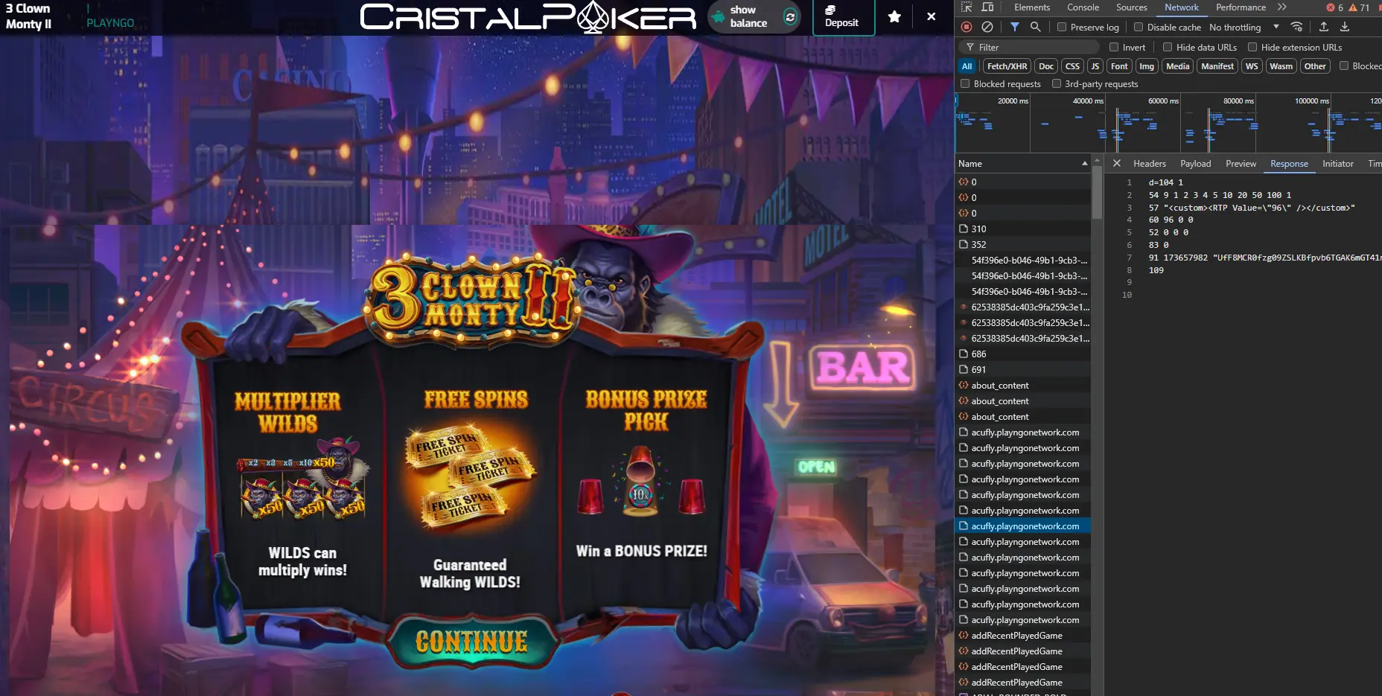Image resolution: width=1382 pixels, height=696 pixels.
Task: Select the Multiplier Wilds image
Action: [302, 479]
